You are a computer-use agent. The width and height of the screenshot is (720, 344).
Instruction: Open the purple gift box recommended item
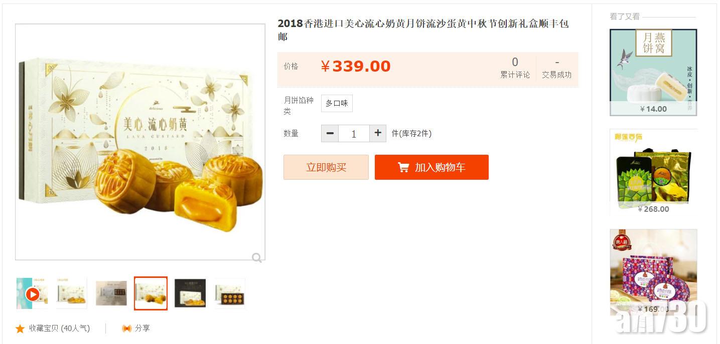(653, 272)
